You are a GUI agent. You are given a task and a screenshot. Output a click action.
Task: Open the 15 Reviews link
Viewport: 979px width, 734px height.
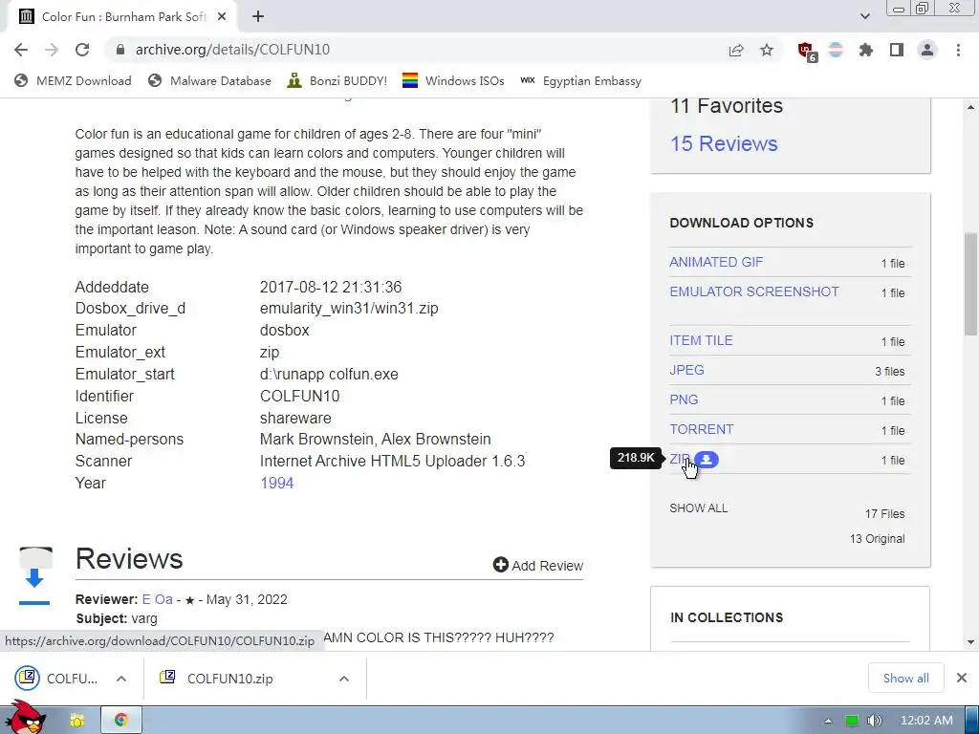point(724,143)
